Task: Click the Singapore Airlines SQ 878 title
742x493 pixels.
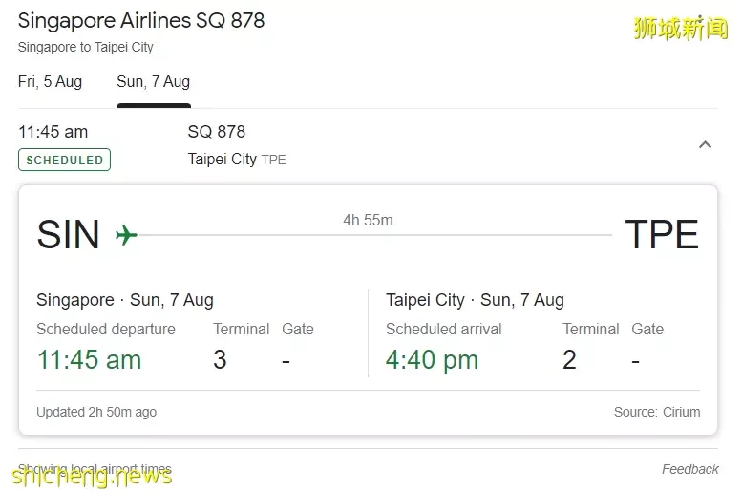Action: [141, 21]
